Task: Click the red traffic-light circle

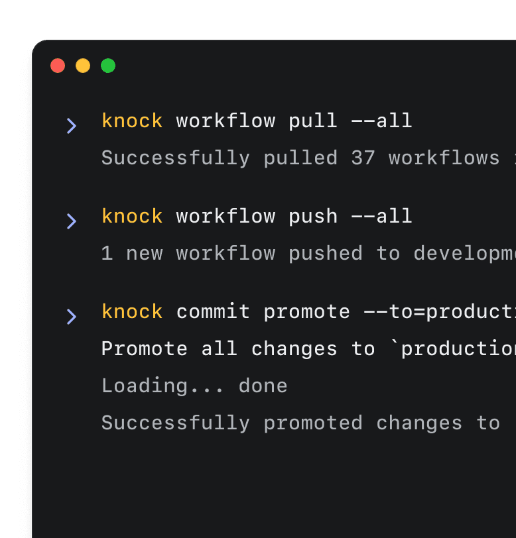Action: pos(58,66)
